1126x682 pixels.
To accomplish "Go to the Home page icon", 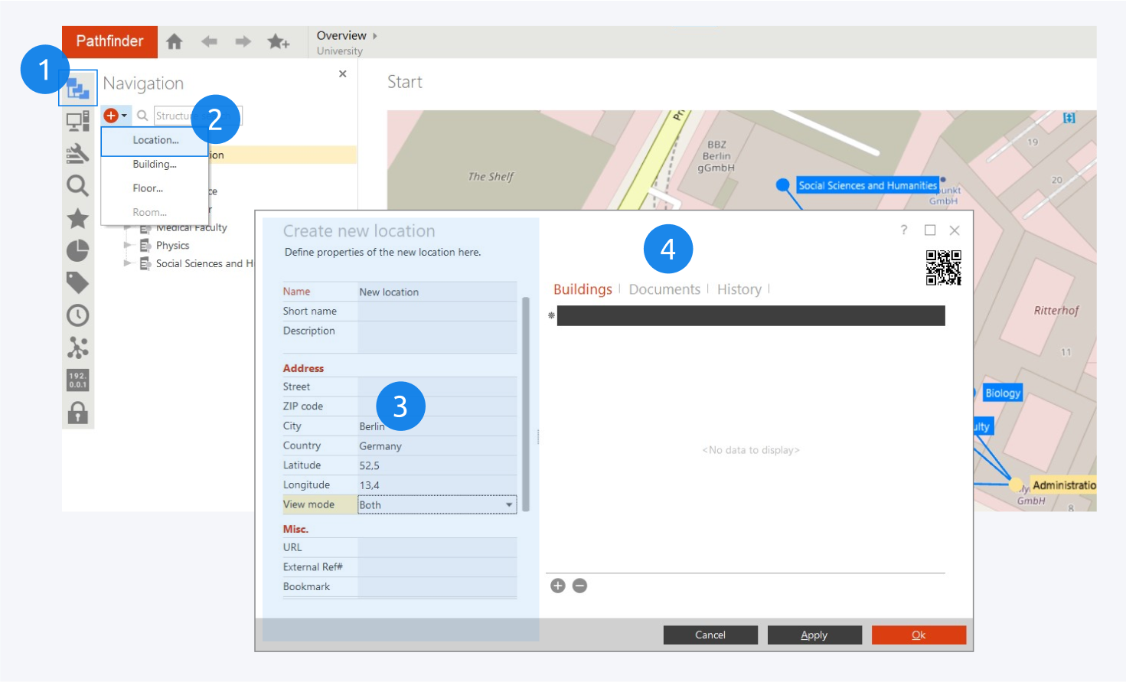I will (175, 42).
